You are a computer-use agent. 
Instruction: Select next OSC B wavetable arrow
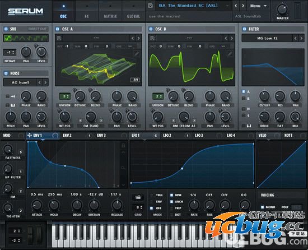232,38
